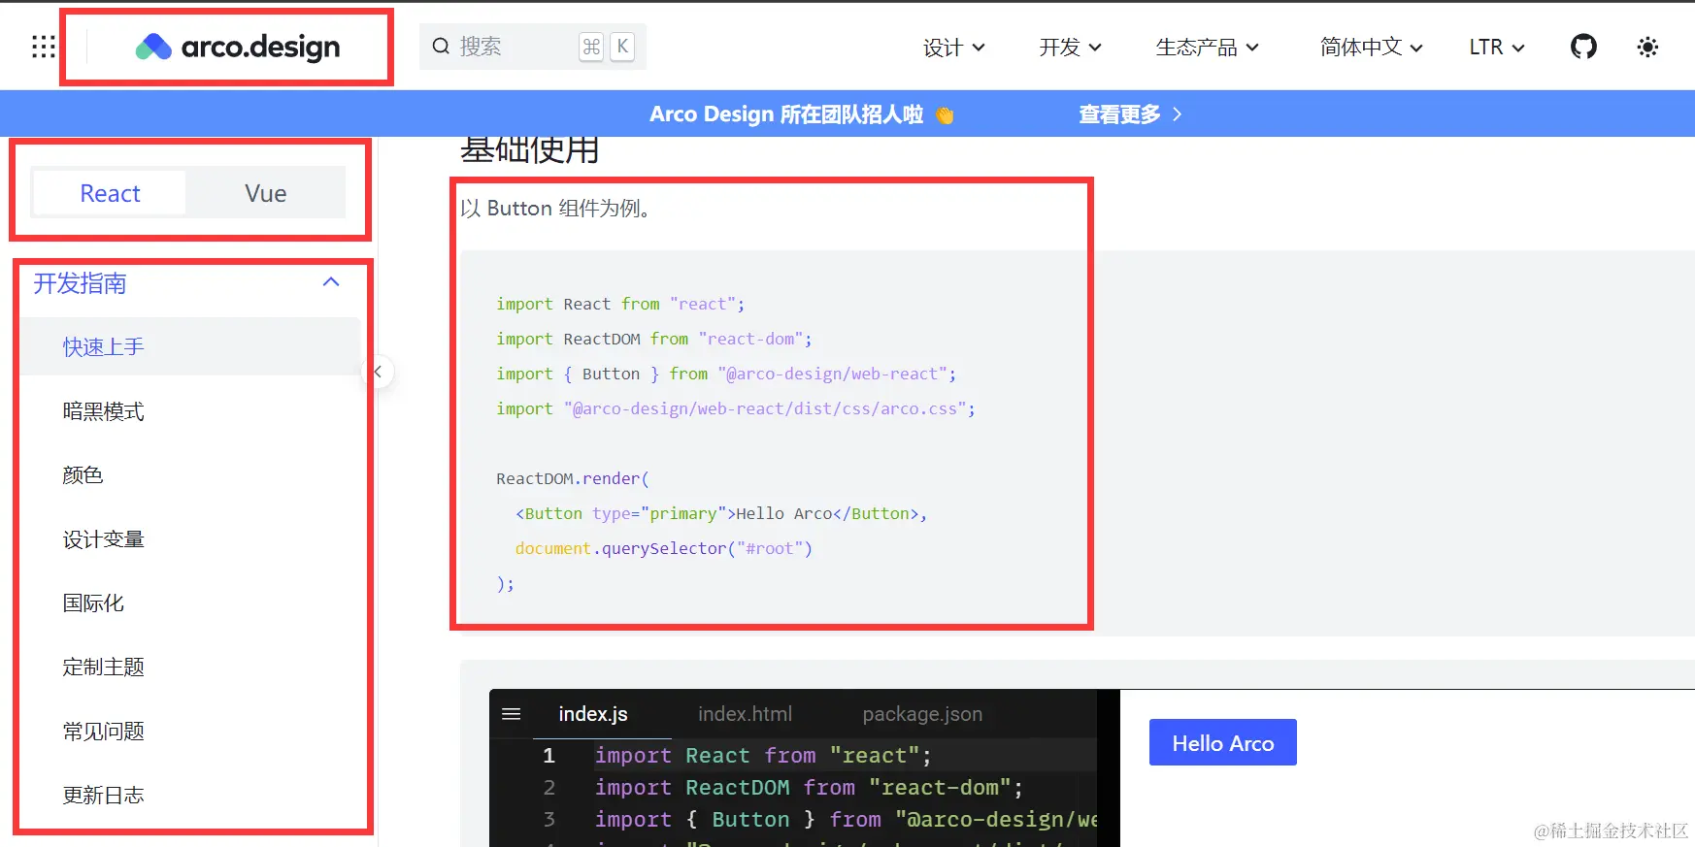This screenshot has height=847, width=1695.
Task: Click the document.querySelector("#root") code line
Action: tap(664, 548)
